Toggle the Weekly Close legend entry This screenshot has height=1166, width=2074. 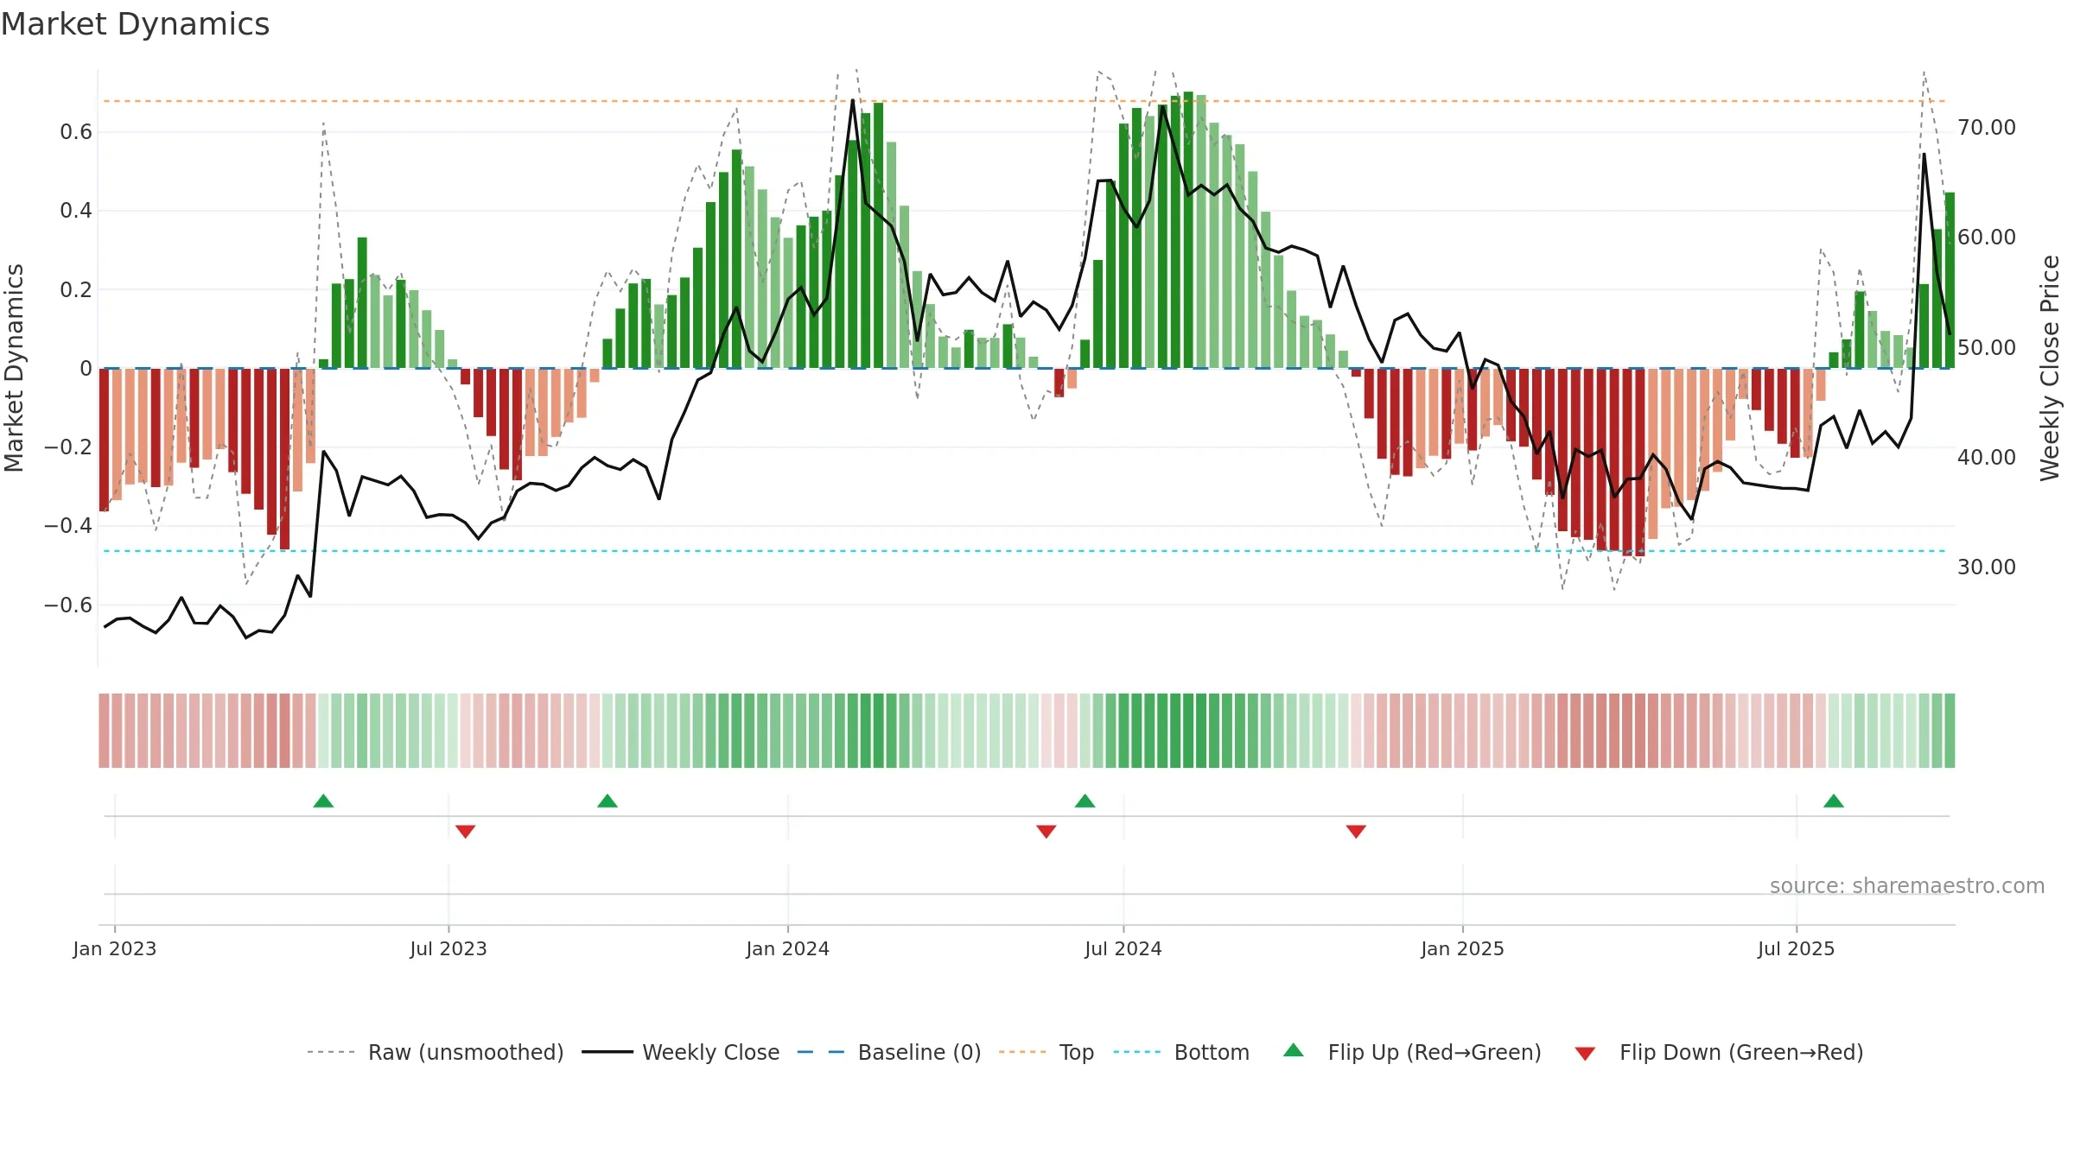click(681, 1052)
